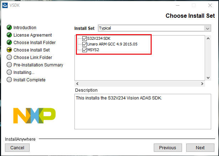Click the Introduction step text
219x156 pixels.
pos(25,28)
